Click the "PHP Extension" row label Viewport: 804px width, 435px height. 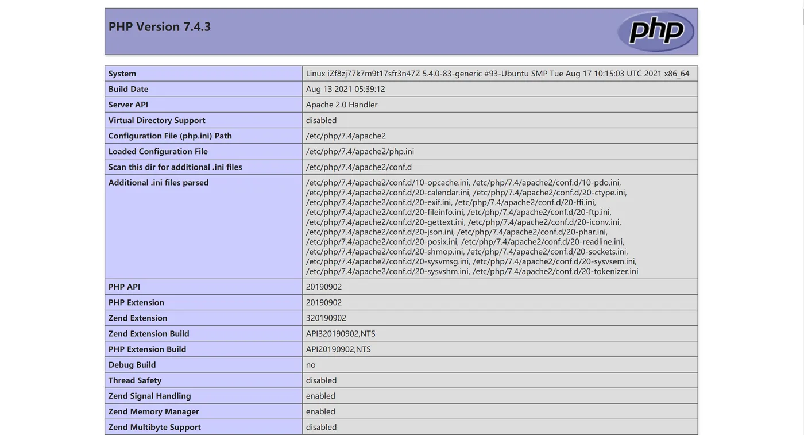click(136, 302)
